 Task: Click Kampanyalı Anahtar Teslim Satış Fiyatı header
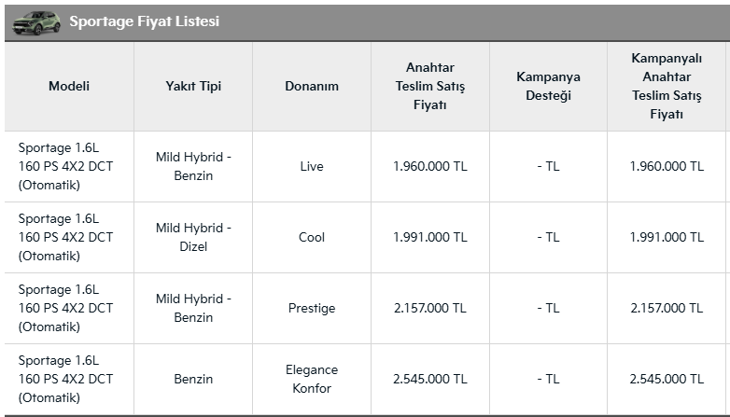tap(667, 86)
